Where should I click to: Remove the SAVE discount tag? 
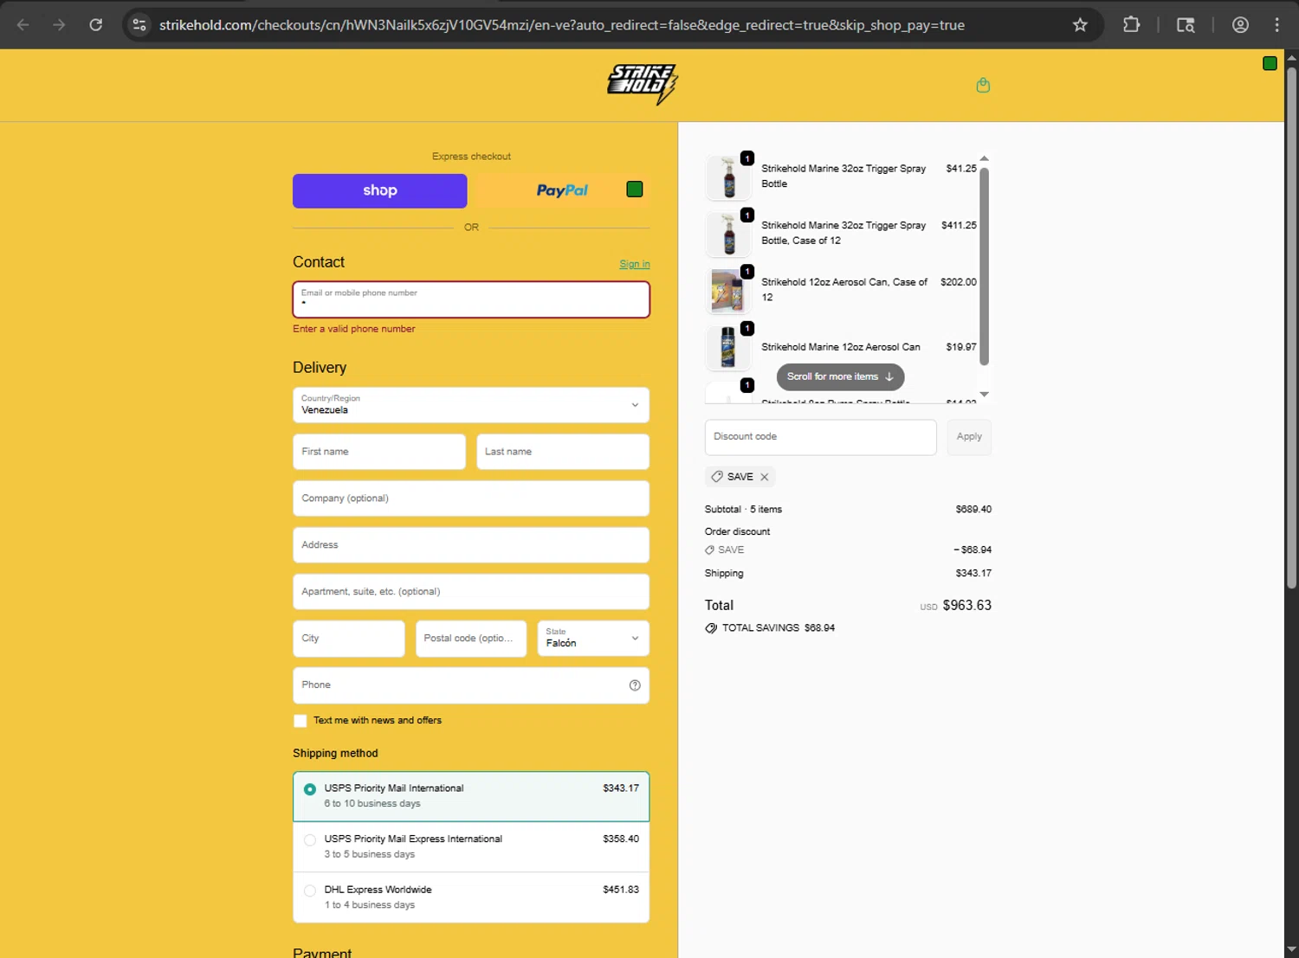tap(765, 477)
